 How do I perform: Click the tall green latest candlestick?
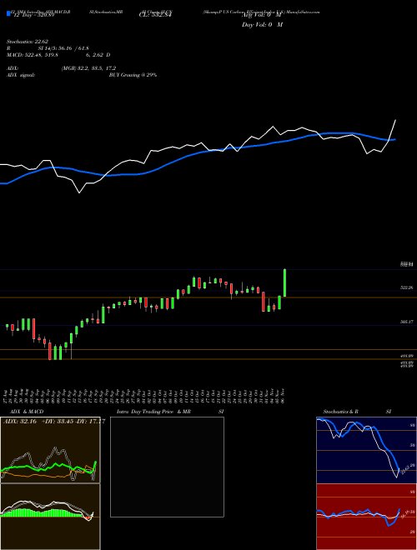[x=284, y=282]
